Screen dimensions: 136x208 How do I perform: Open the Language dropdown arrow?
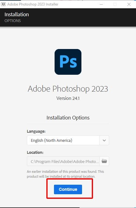point(104,140)
